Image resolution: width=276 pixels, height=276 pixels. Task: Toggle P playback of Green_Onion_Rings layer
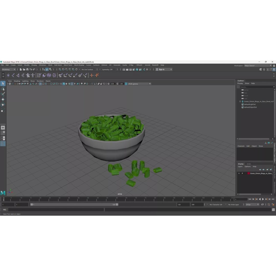pyautogui.click(x=242, y=173)
